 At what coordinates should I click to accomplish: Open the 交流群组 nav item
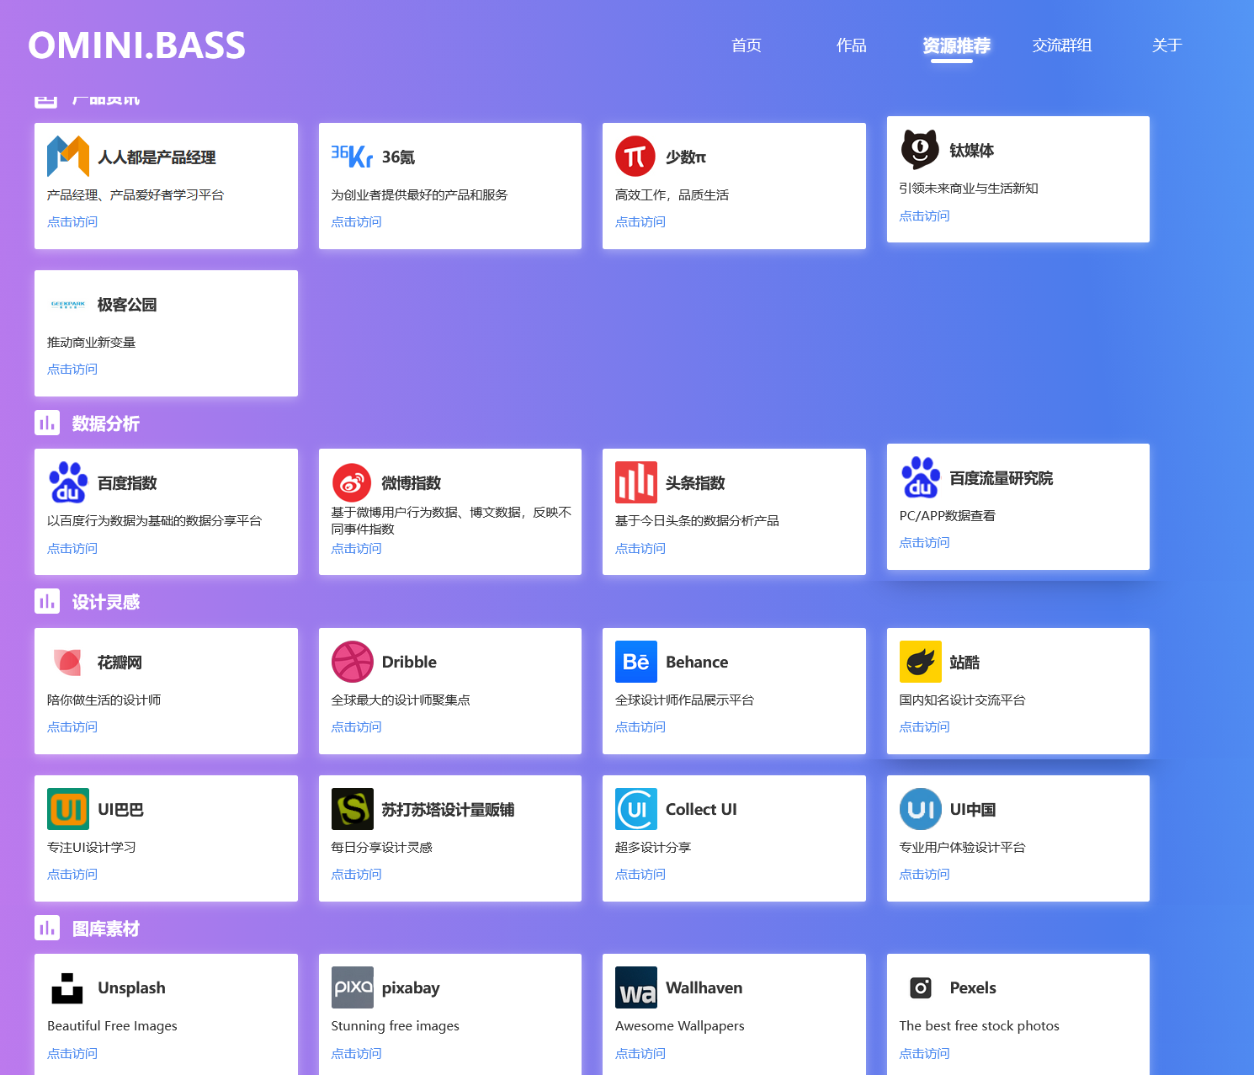pyautogui.click(x=1062, y=45)
